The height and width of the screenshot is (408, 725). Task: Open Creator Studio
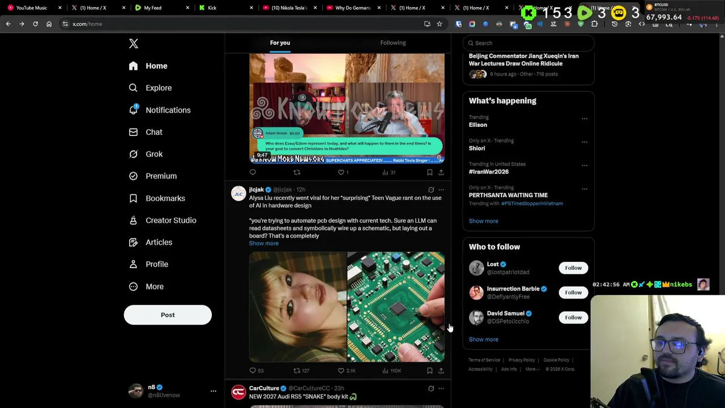pyautogui.click(x=162, y=220)
